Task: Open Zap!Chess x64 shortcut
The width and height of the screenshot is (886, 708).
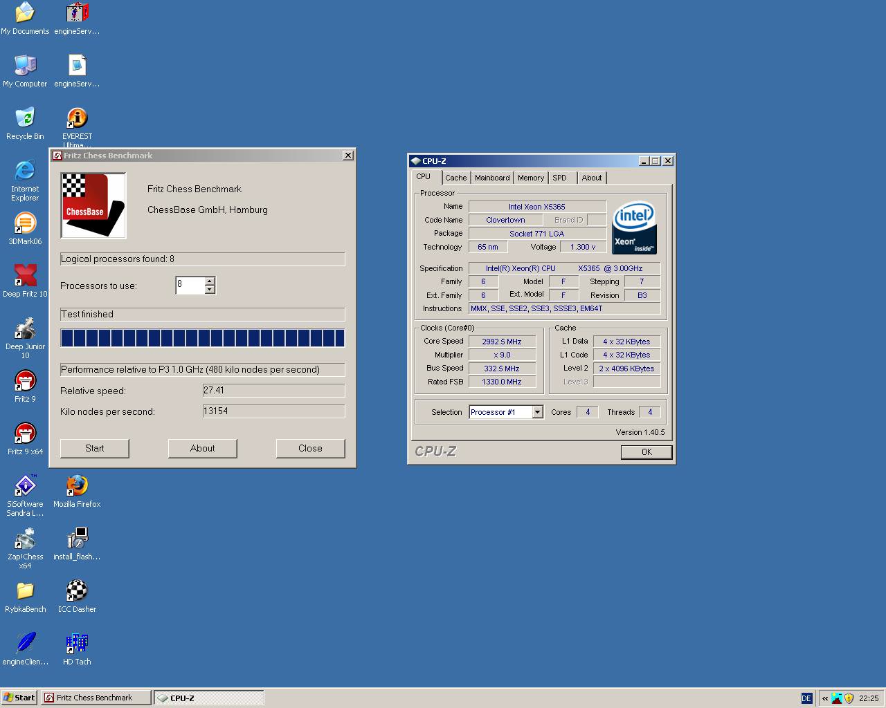Action: 25,548
